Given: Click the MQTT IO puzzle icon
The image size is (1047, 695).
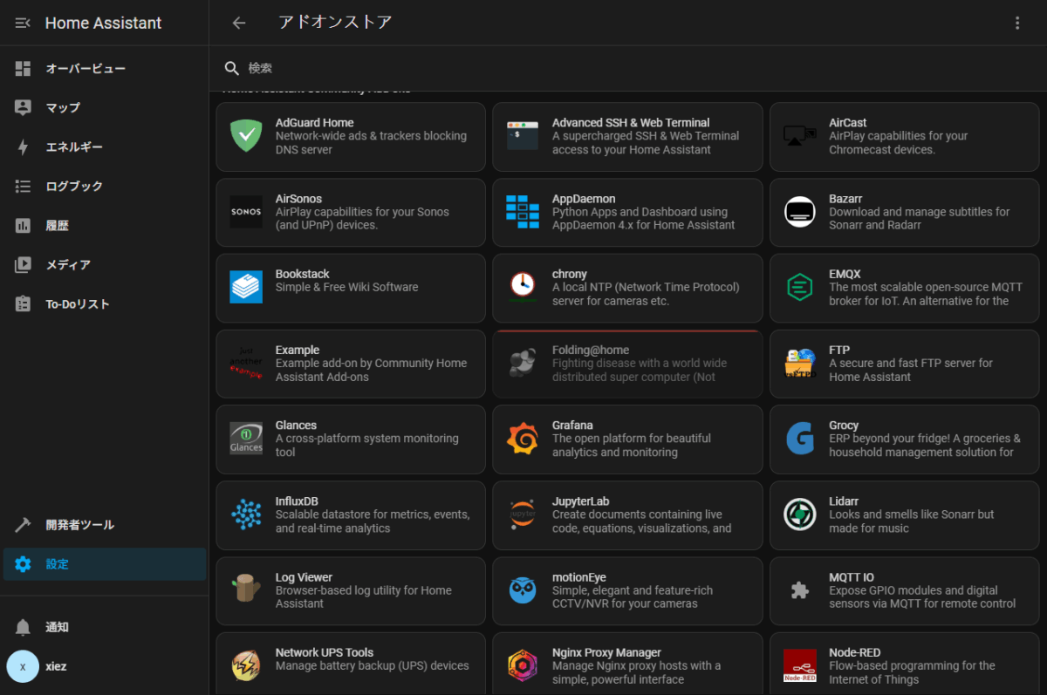Looking at the screenshot, I should tap(800, 589).
